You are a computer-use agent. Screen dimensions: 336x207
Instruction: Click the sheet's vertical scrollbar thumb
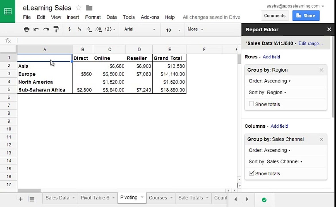coord(239,59)
